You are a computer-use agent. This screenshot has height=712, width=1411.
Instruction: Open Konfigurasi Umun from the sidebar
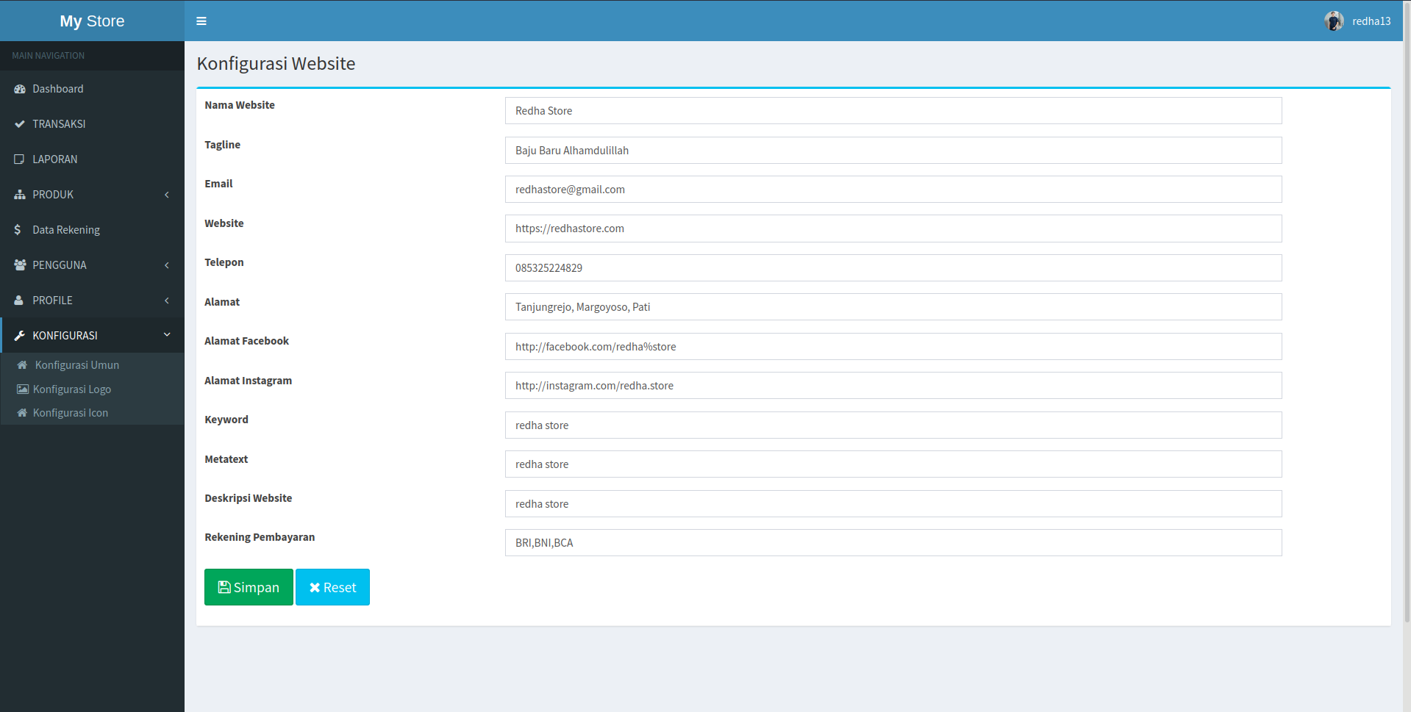click(x=76, y=364)
